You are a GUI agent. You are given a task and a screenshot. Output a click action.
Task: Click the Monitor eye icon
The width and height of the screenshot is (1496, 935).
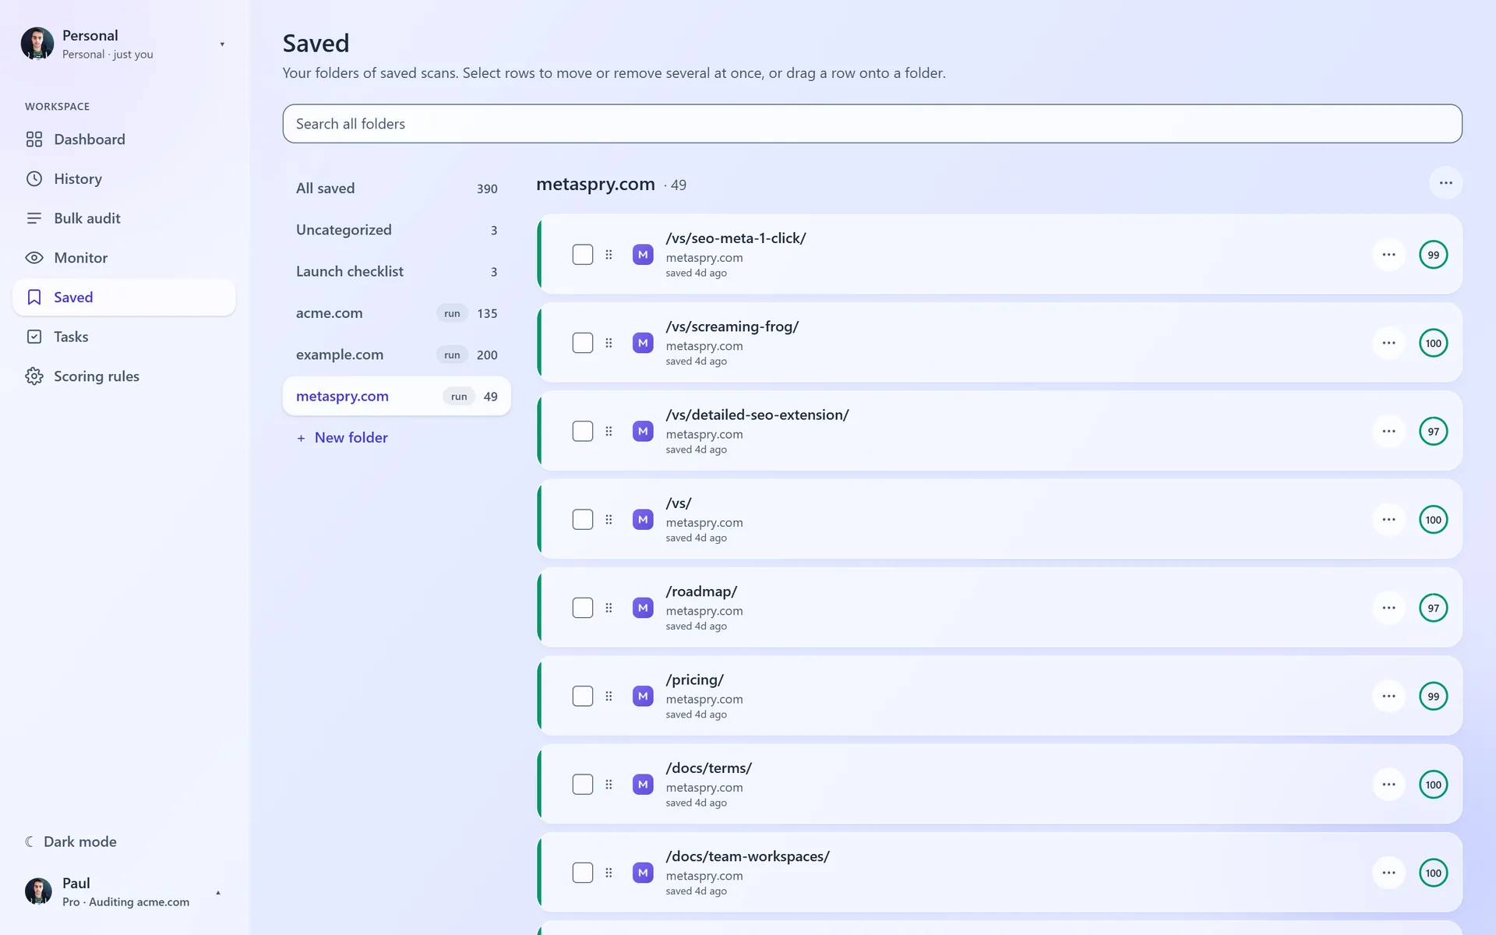[34, 258]
